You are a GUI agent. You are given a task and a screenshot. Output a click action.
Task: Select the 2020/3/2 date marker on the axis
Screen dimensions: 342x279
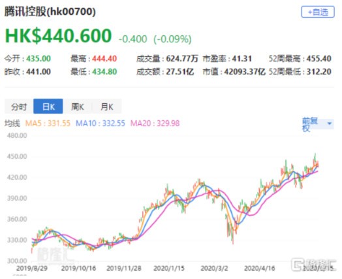(x=214, y=268)
